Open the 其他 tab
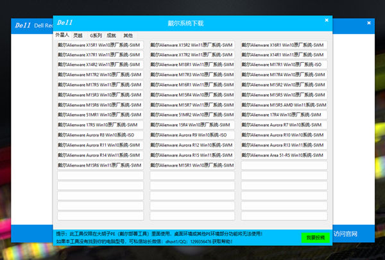The width and height of the screenshot is (385, 260). (x=128, y=35)
